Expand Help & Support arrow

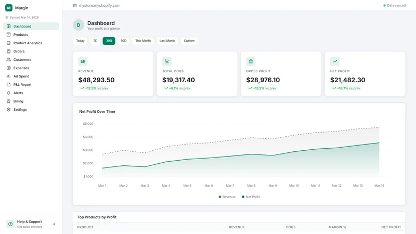[x=54, y=224]
